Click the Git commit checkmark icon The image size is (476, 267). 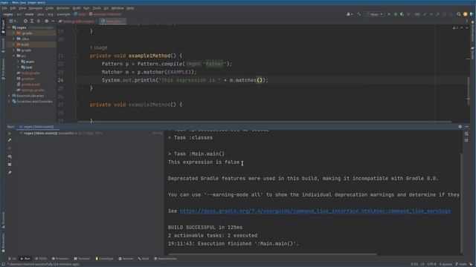[431, 14]
